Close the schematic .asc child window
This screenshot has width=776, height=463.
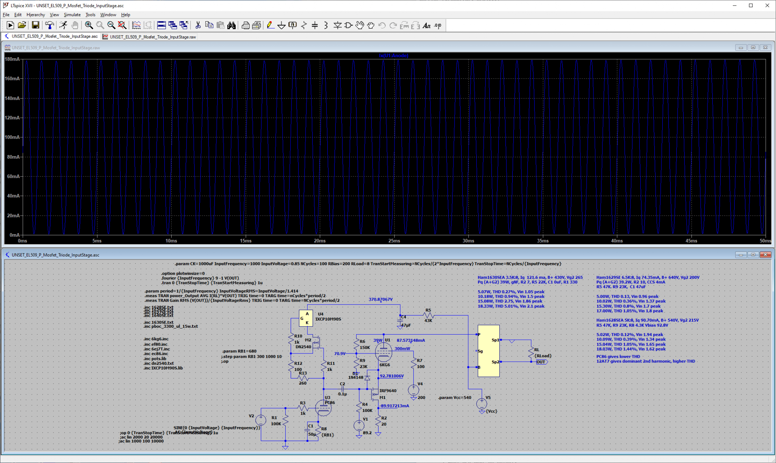pyautogui.click(x=765, y=255)
